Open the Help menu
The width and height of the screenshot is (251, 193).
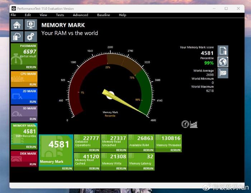coord(123,15)
